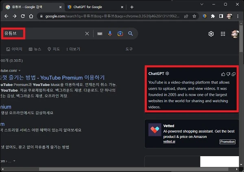Copy the ChatGPT answer
Image resolution: width=244 pixels, height=172 pixels.
pos(233,74)
